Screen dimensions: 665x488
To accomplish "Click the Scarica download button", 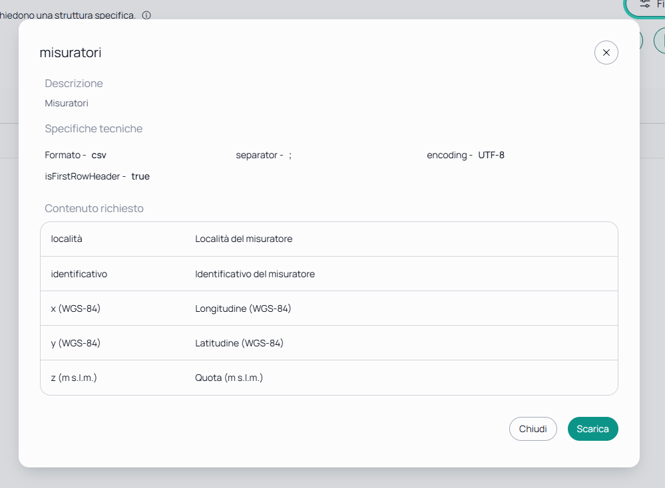I will (x=592, y=429).
